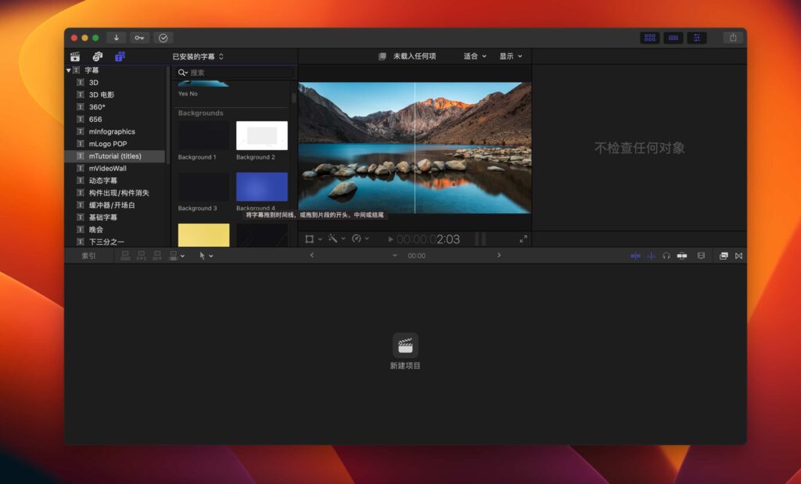
Task: Check the background tasks status icon
Action: [163, 37]
